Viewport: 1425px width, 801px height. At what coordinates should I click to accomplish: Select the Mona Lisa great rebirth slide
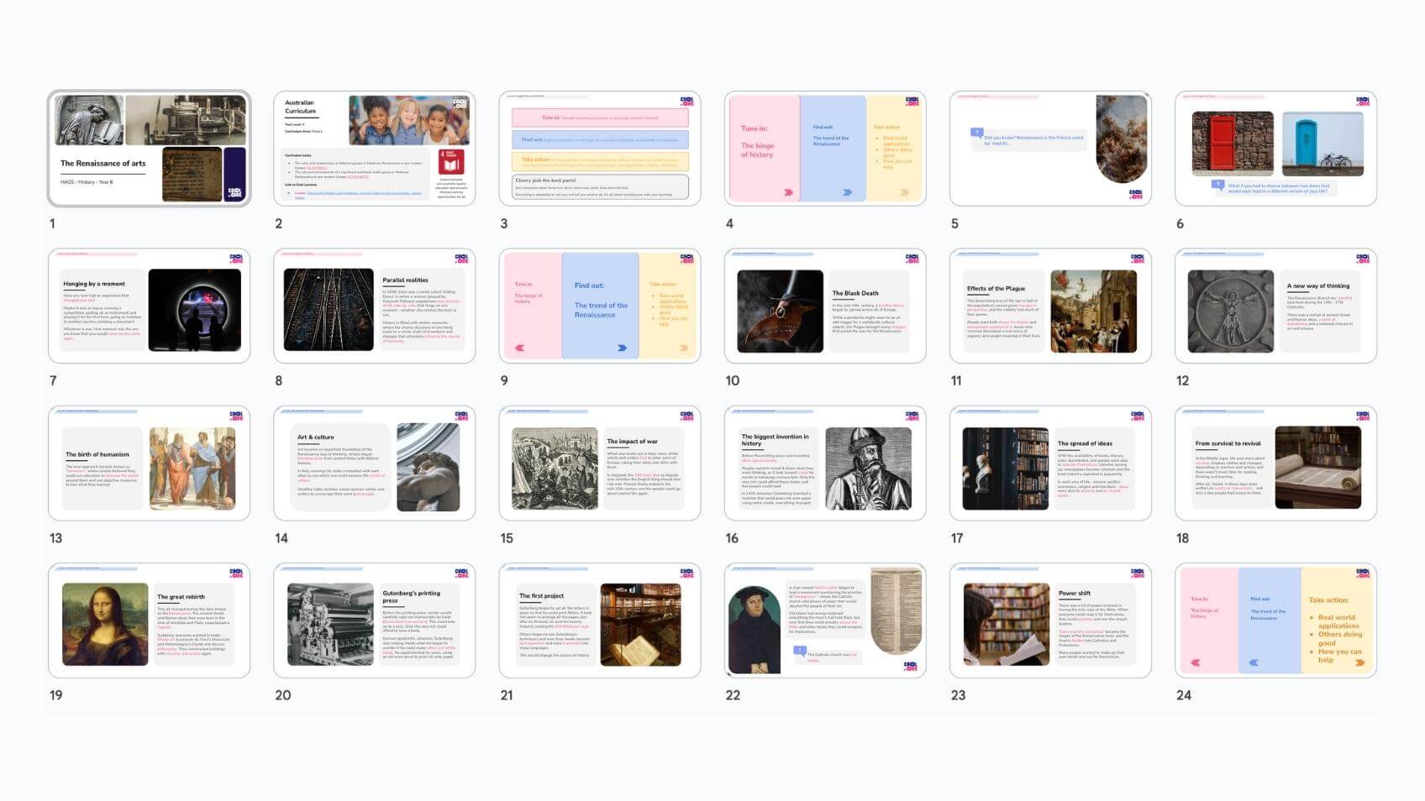coord(149,620)
